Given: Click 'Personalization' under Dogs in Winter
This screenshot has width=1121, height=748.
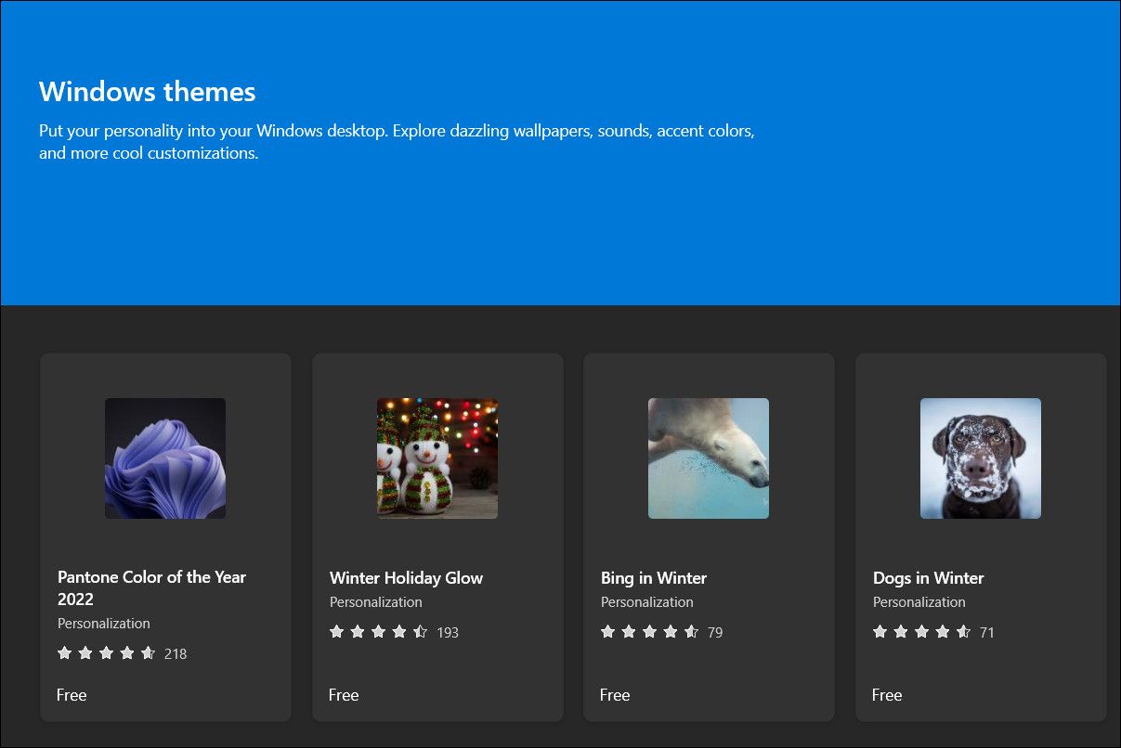Looking at the screenshot, I should (919, 601).
